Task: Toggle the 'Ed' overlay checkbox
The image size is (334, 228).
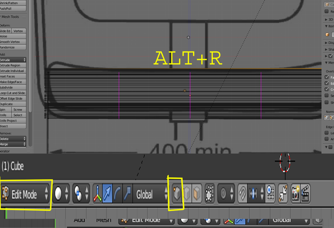Action: [x=327, y=83]
